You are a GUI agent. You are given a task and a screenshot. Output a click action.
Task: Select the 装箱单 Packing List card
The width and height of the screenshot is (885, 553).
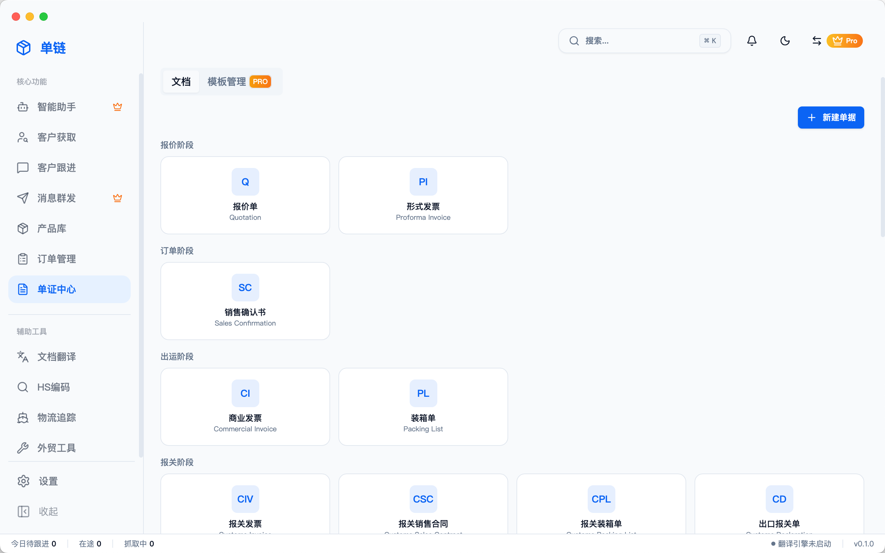point(423,407)
